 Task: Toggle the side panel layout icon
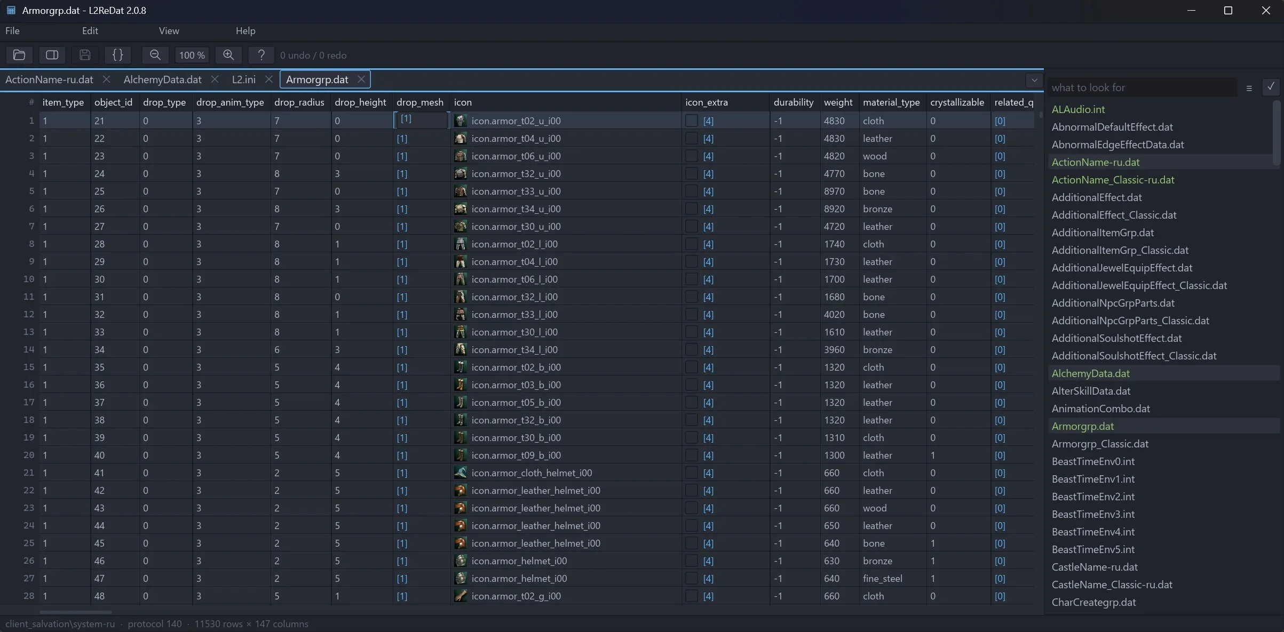52,55
